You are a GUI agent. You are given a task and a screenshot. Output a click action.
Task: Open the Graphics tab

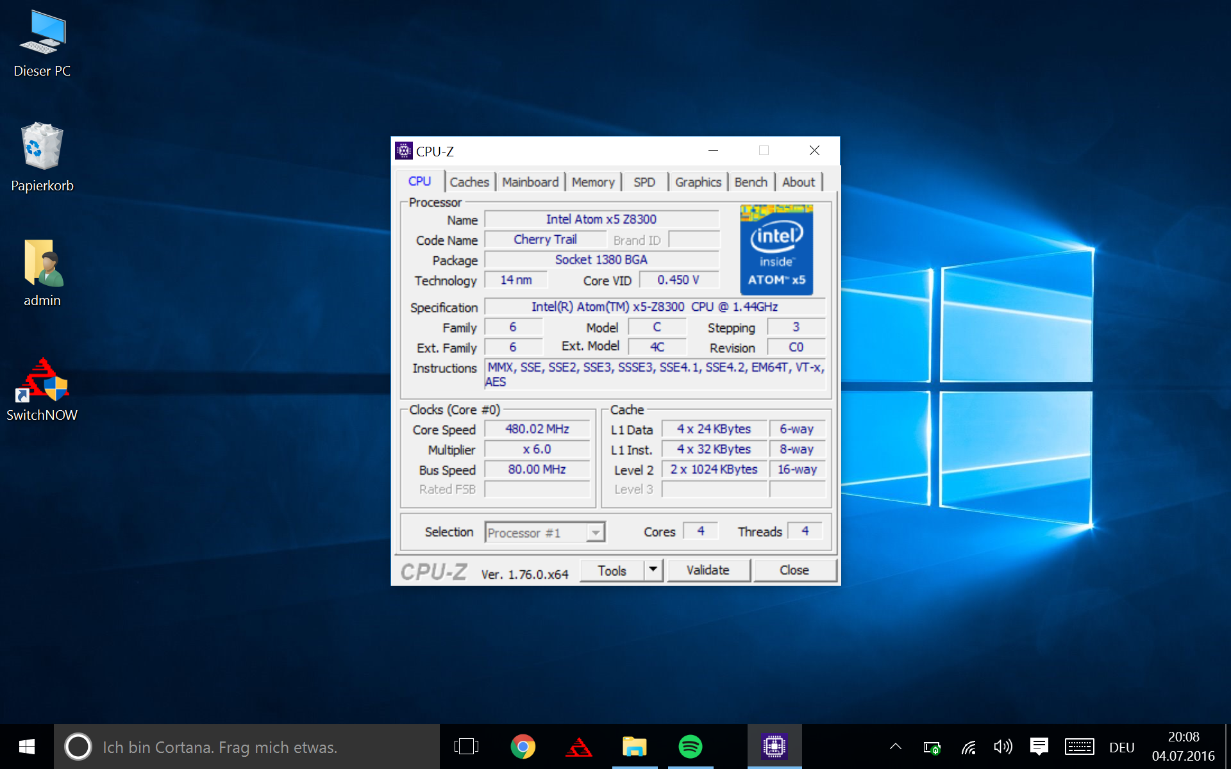click(x=698, y=182)
